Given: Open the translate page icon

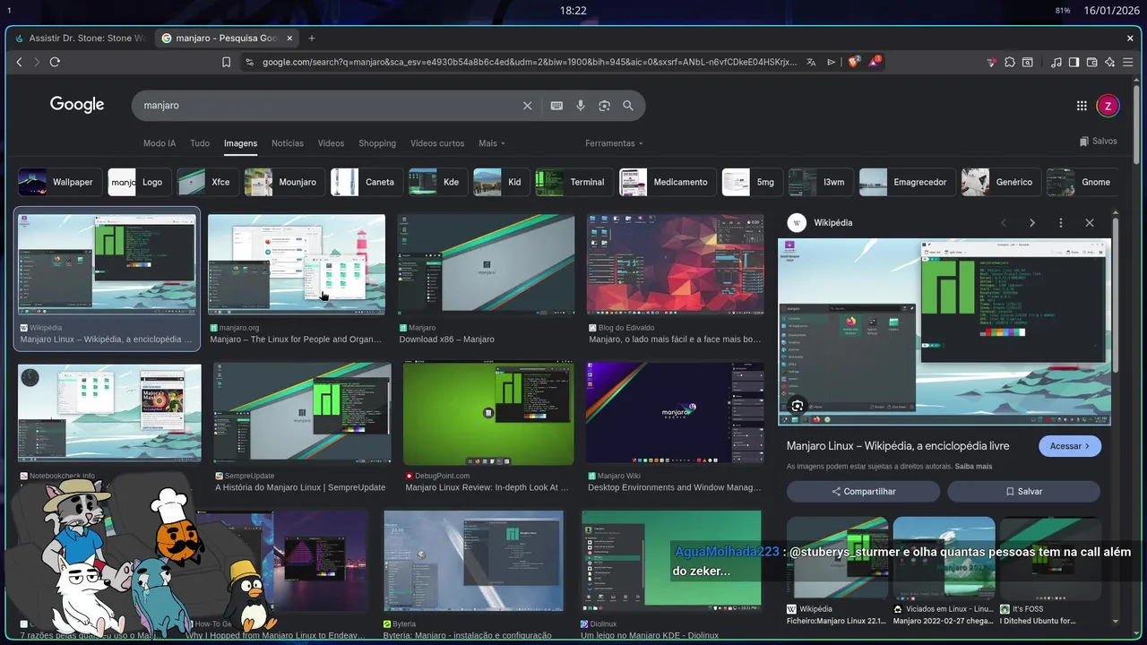Looking at the screenshot, I should (x=811, y=62).
